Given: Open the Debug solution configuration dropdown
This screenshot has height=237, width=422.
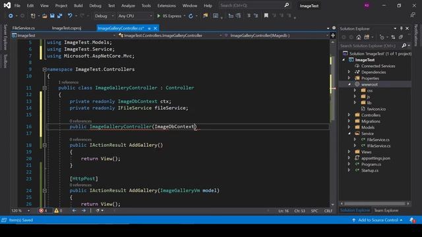Looking at the screenshot, I should (x=104, y=16).
